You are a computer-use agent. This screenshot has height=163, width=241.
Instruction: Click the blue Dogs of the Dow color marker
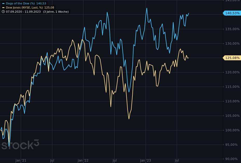pyautogui.click(x=3, y=3)
